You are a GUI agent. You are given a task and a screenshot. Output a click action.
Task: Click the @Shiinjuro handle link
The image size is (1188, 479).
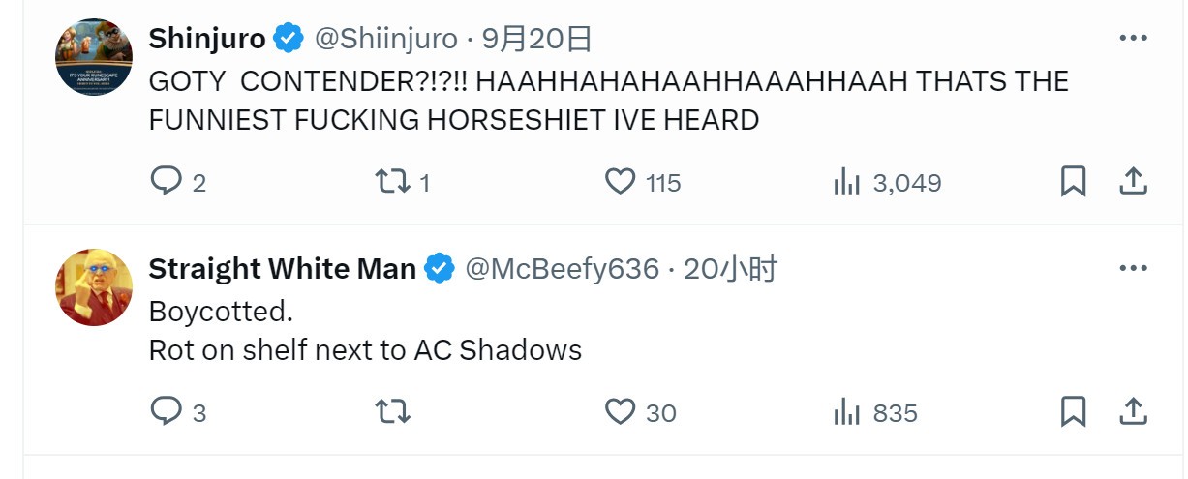(385, 39)
